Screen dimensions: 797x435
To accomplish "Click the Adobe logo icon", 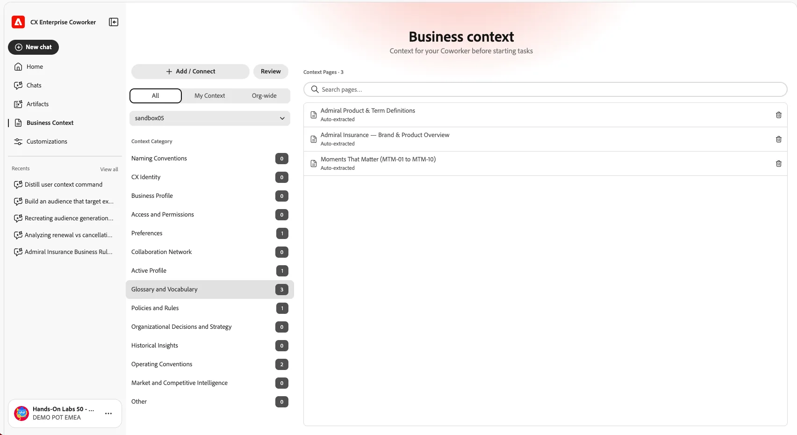I will pos(18,22).
